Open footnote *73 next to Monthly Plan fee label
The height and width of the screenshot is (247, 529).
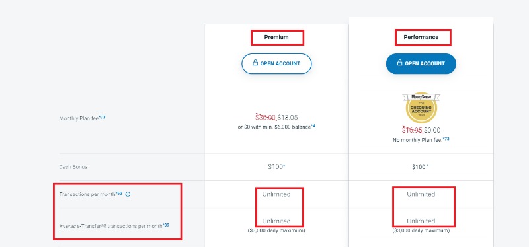(x=102, y=118)
